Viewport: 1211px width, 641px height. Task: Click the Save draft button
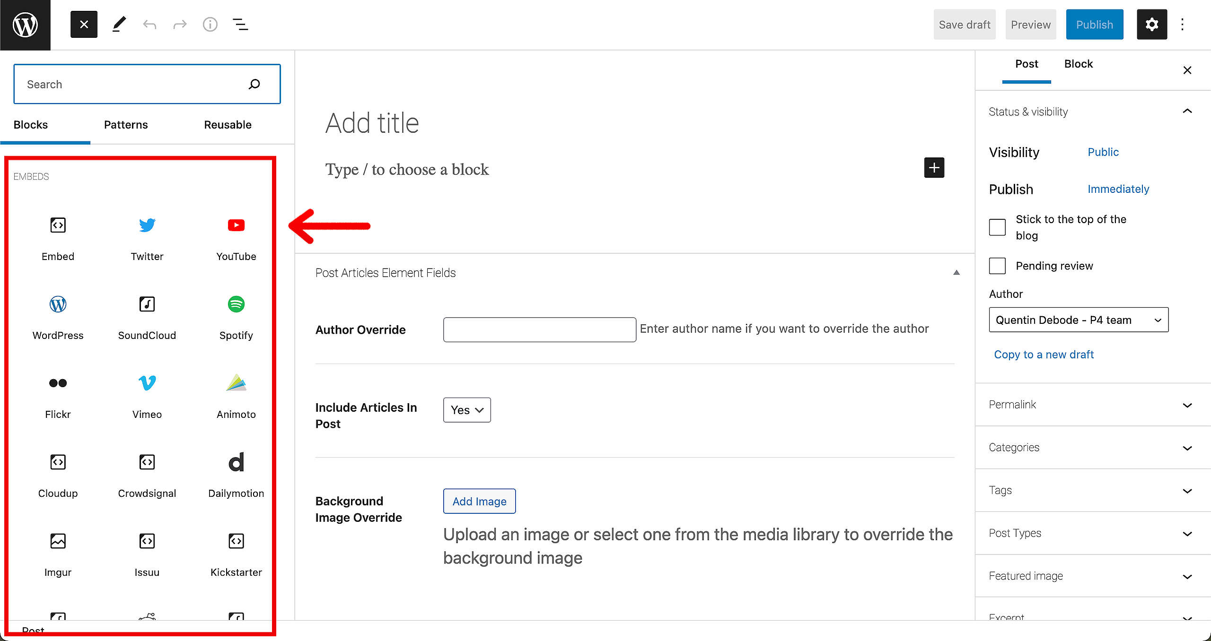pos(965,25)
